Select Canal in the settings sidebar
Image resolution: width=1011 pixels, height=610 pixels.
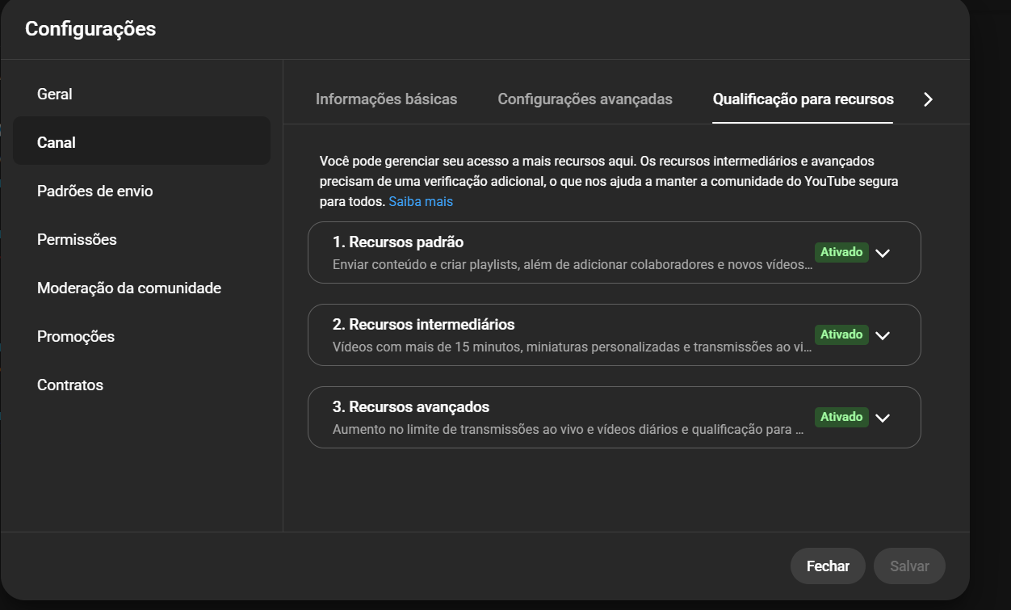coord(57,143)
